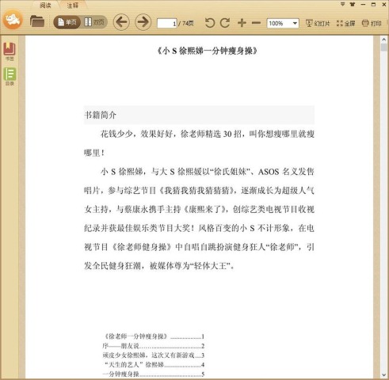This screenshot has width=389, height=380.
Task: Switch to double page (双页) view
Action: [x=94, y=22]
